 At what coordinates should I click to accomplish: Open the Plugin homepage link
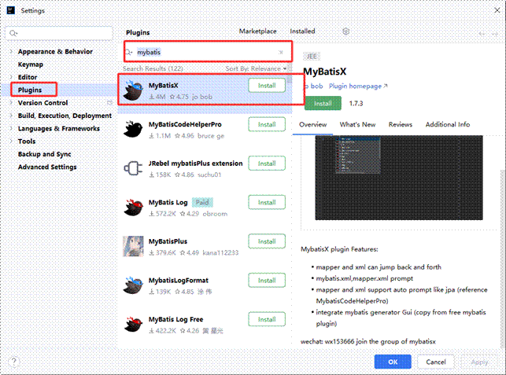(x=358, y=86)
